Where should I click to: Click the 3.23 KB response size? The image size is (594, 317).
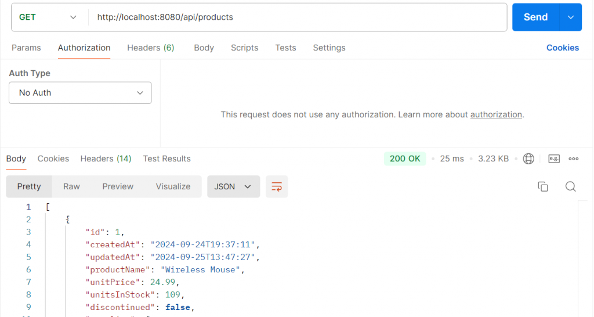pyautogui.click(x=493, y=159)
